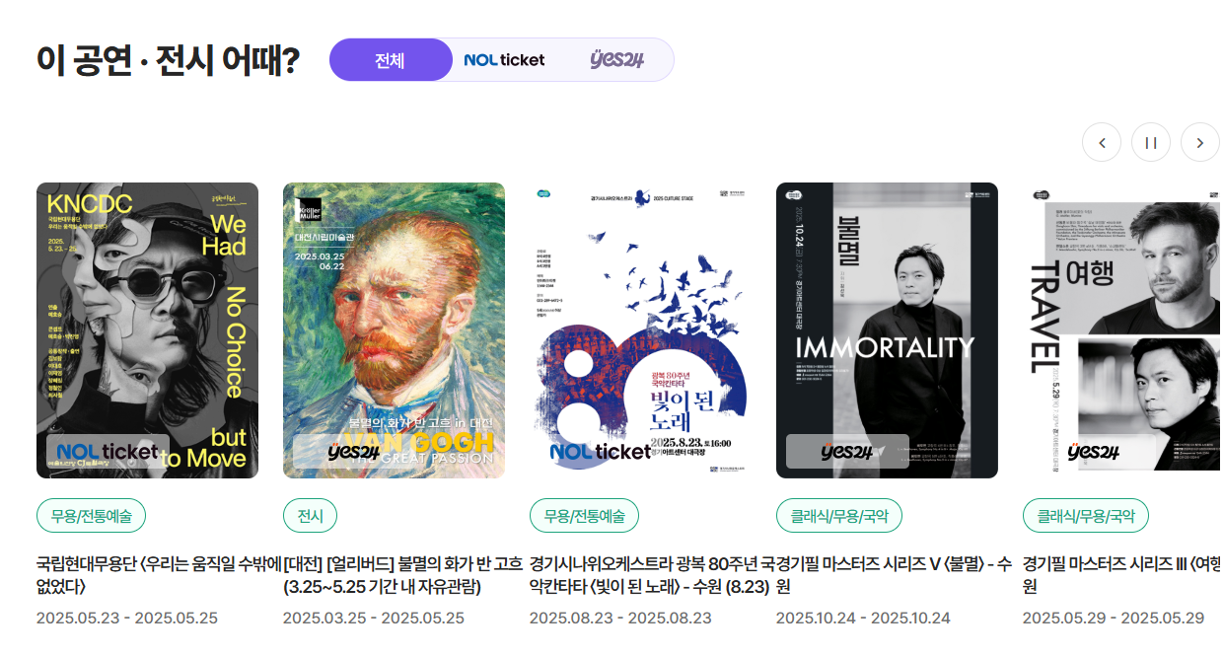The width and height of the screenshot is (1224, 656).
Task: Click yes24 badge on TRAVEL poster
Action: point(1094,452)
